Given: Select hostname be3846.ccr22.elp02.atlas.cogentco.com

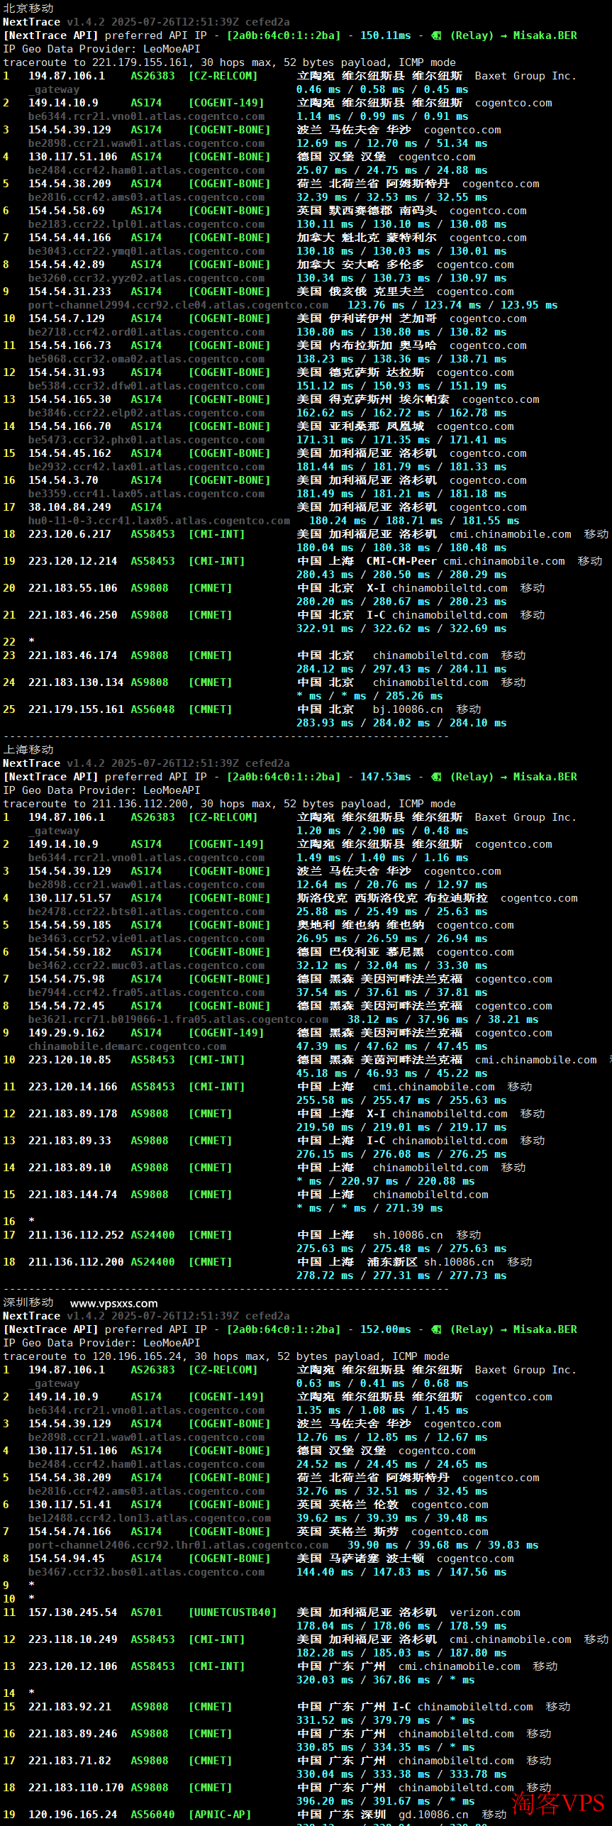Looking at the screenshot, I should [146, 413].
